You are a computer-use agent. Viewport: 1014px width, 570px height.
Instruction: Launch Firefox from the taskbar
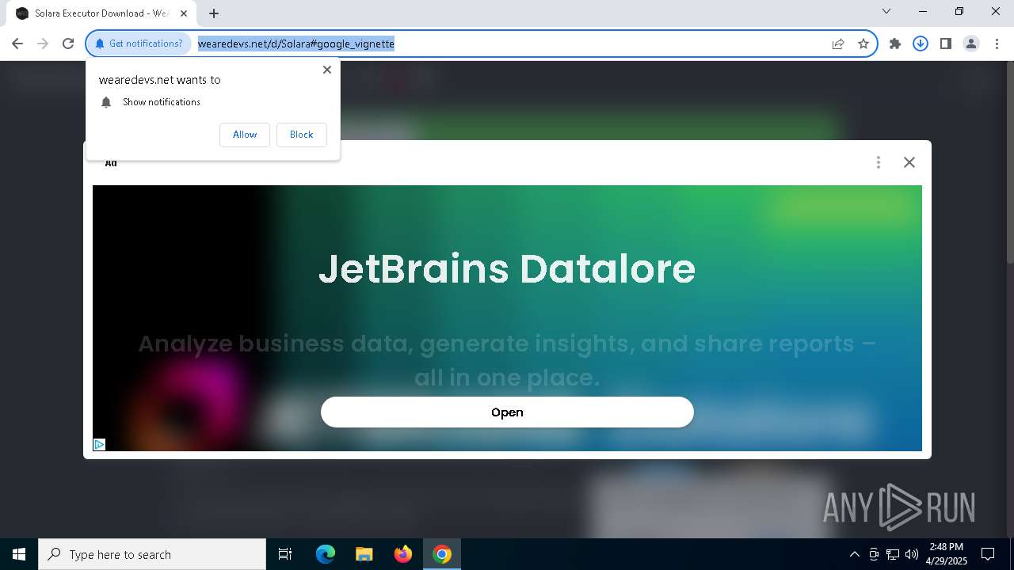[403, 554]
